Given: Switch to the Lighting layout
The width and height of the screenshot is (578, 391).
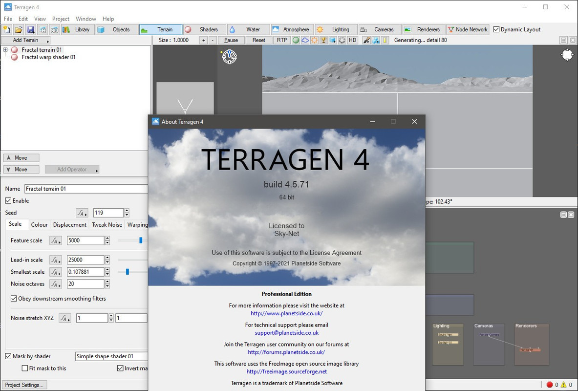Looking at the screenshot, I should (x=336, y=29).
